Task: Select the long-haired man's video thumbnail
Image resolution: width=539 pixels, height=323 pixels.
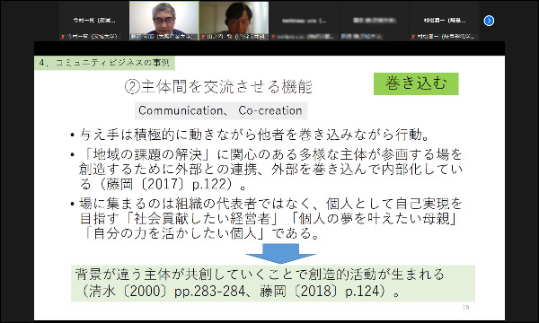Action: [x=234, y=21]
